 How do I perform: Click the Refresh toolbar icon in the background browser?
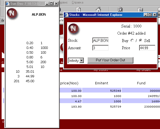78,10
